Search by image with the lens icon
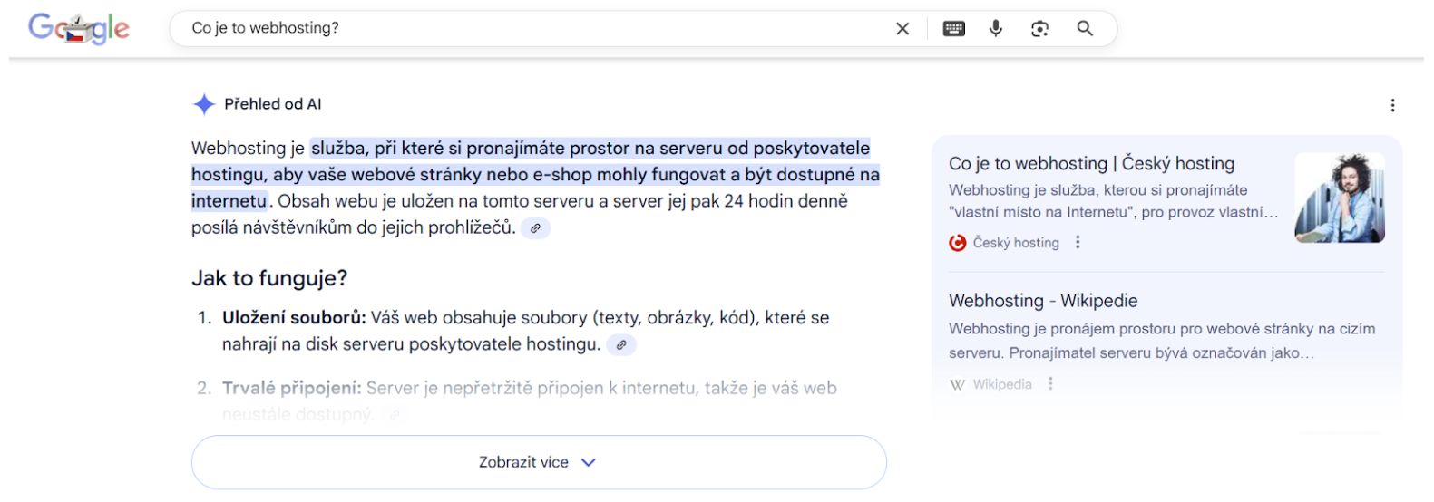1434x502 pixels. point(1040,29)
